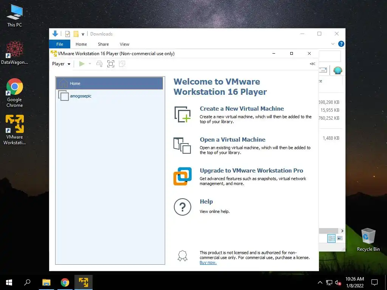Click the license ribbon badge icon
This screenshot has width=387, height=290.
[x=183, y=256]
